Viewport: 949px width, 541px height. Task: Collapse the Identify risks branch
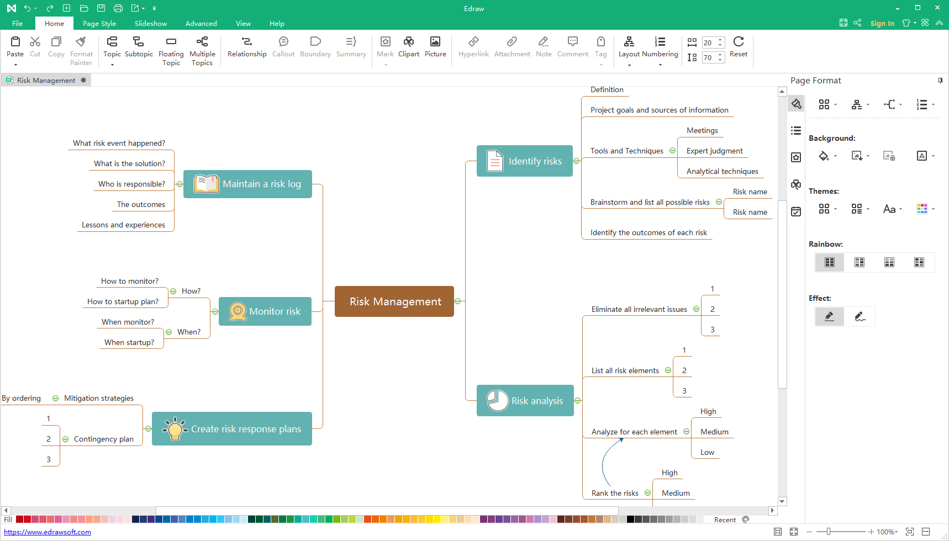[x=576, y=161]
